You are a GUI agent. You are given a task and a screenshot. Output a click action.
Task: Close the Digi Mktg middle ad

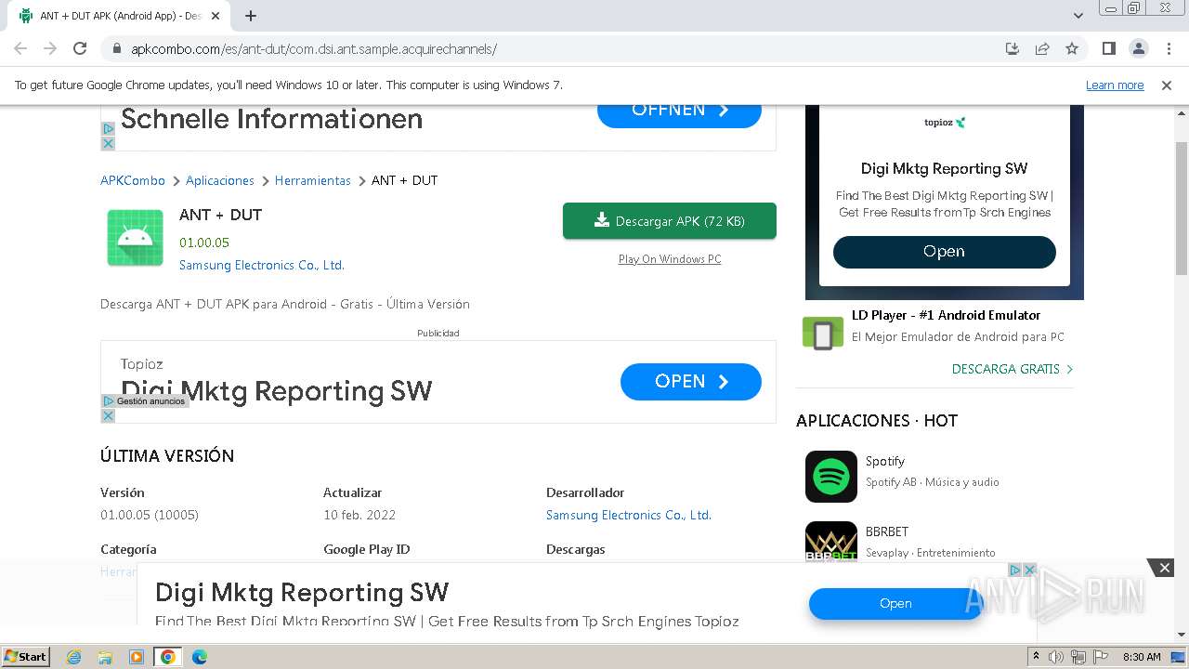(108, 415)
